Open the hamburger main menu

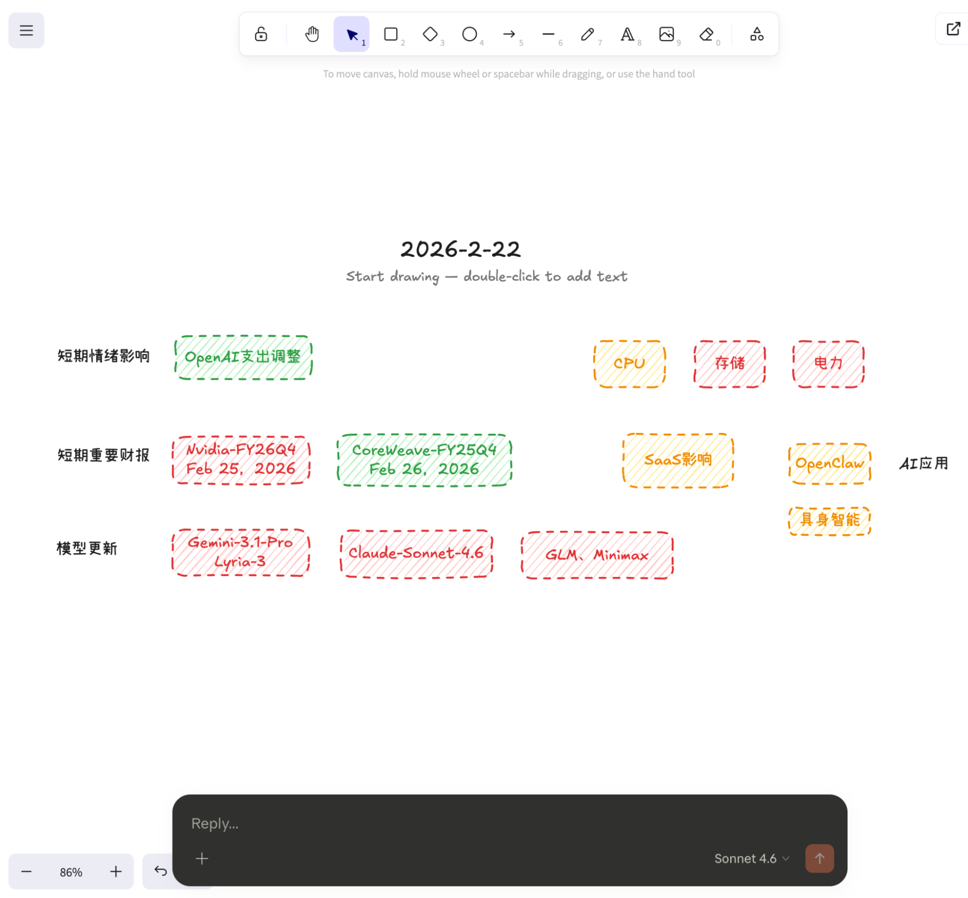[x=26, y=30]
